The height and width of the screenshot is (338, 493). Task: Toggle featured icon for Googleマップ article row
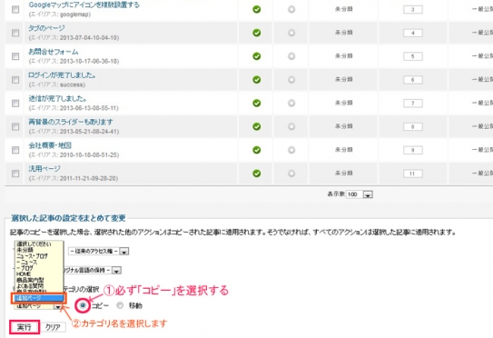291,9
